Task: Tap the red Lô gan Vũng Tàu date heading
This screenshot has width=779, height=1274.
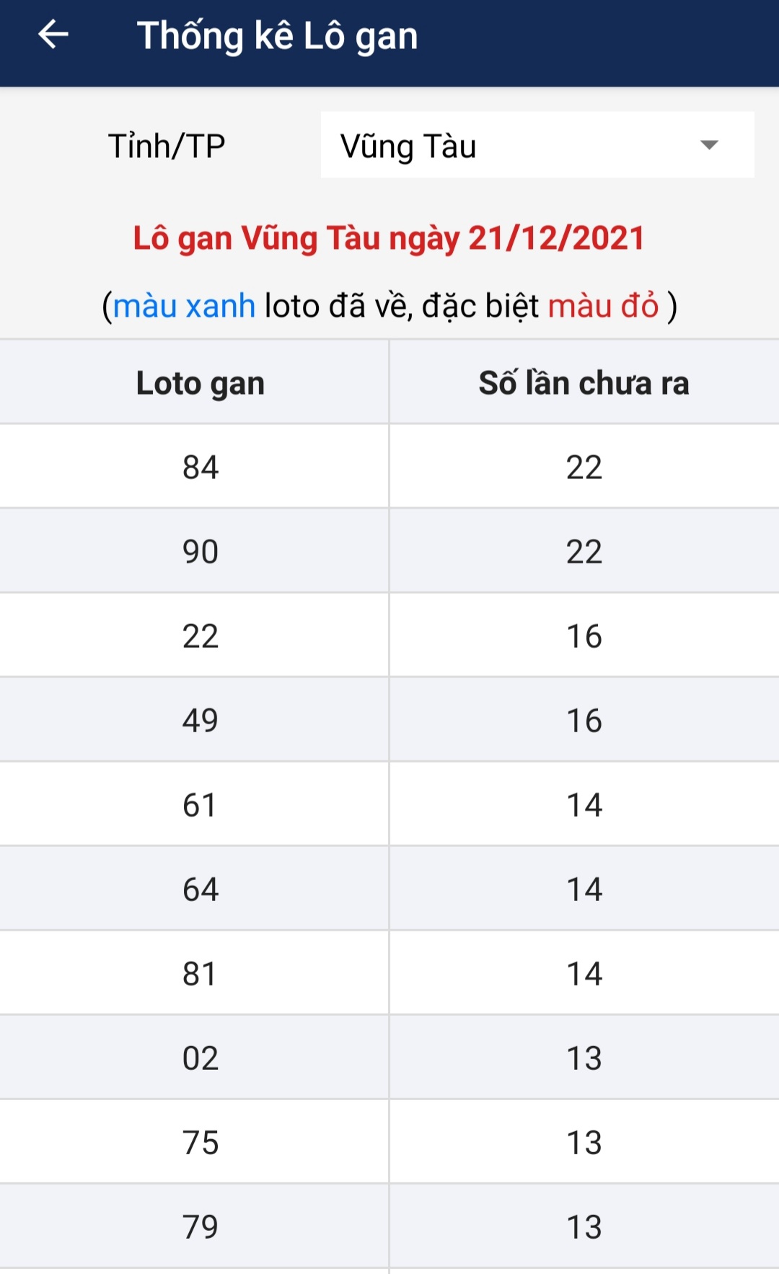Action: (389, 238)
